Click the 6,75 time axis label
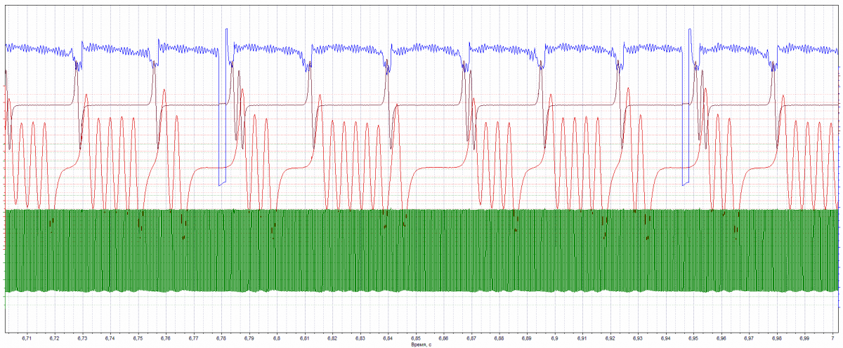The width and height of the screenshot is (843, 348). click(138, 338)
